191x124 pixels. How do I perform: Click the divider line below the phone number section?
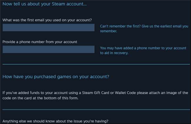[96, 64]
